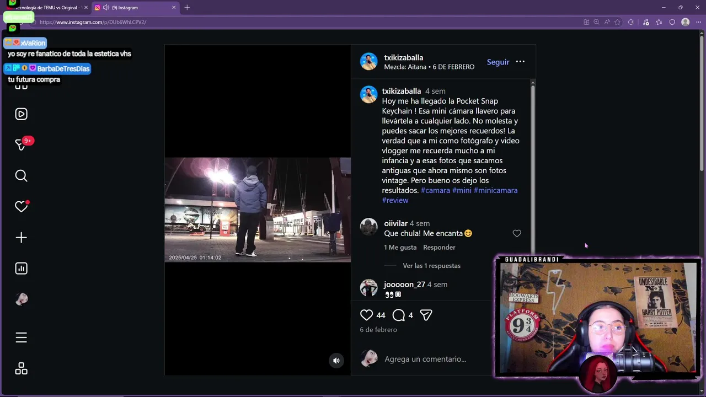Follow txikizaballa with Seguir
Viewport: 706px width, 397px height.
coord(498,62)
